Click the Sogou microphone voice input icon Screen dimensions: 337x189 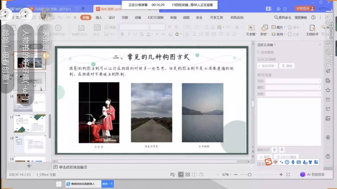point(293,162)
